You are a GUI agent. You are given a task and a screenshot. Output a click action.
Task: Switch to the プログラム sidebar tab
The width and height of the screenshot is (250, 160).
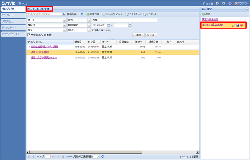tap(13, 22)
